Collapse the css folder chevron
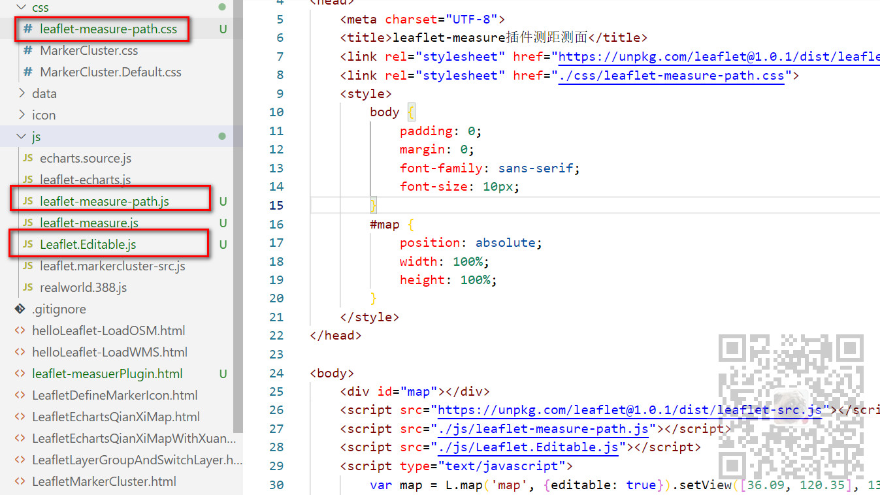Image resolution: width=880 pixels, height=495 pixels. (21, 7)
